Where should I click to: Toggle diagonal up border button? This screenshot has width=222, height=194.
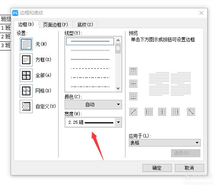tap(133, 112)
